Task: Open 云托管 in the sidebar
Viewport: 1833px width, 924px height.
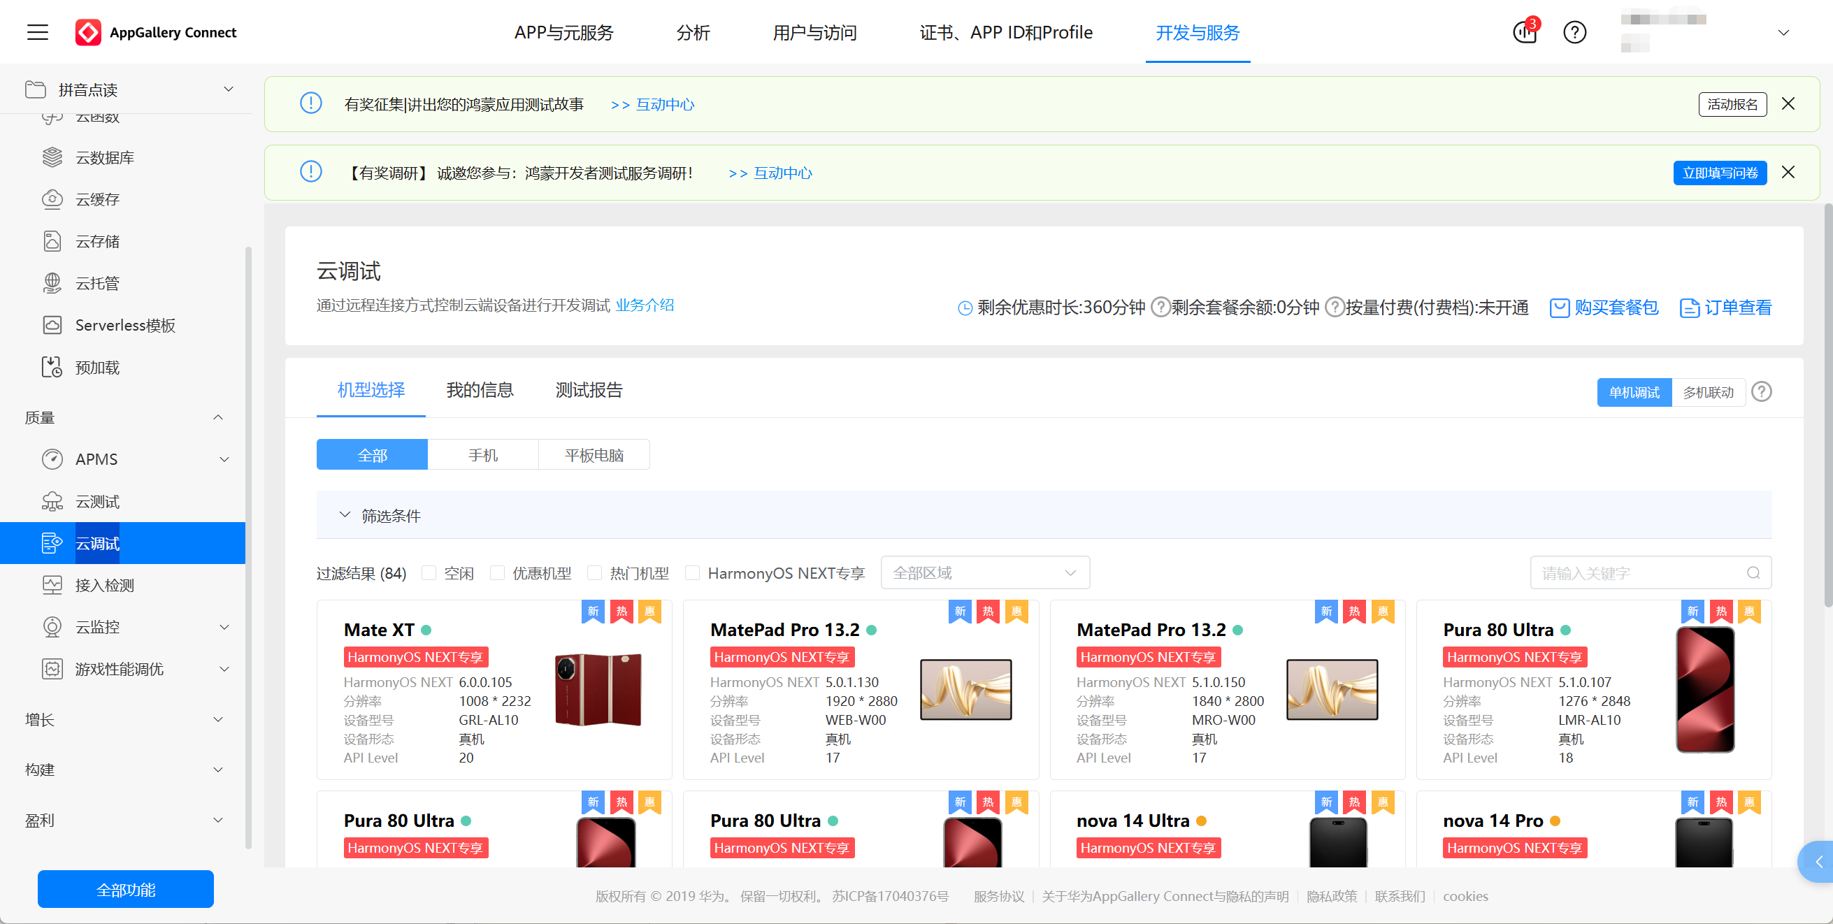Action: click(97, 283)
